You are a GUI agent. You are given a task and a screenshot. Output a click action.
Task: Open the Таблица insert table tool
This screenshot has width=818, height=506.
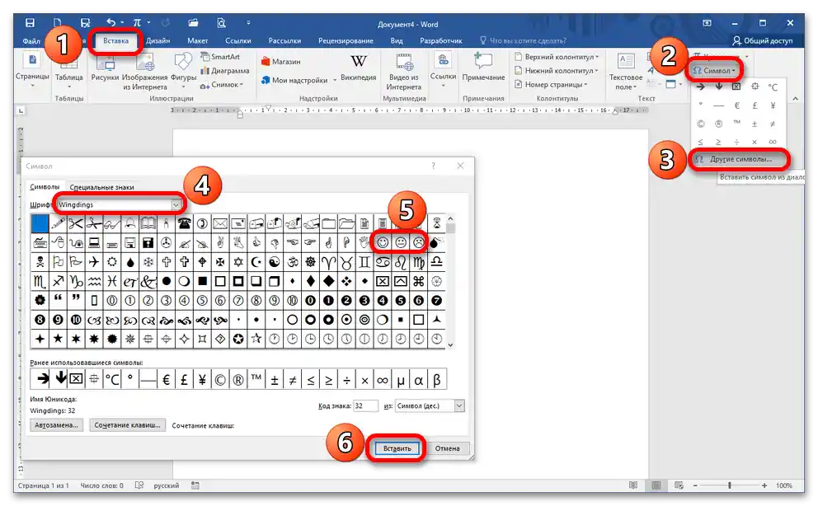pos(69,70)
